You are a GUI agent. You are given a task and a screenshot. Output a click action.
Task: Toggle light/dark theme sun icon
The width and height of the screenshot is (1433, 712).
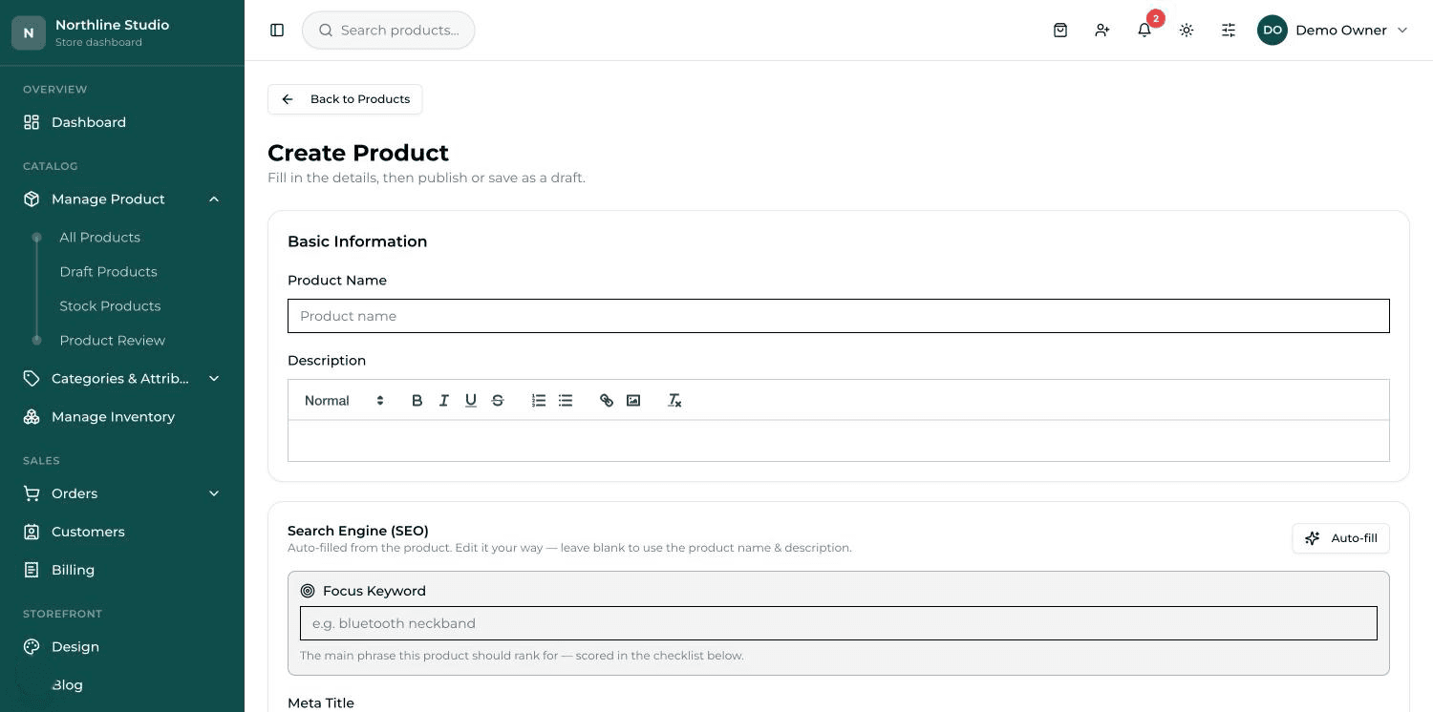pos(1187,31)
